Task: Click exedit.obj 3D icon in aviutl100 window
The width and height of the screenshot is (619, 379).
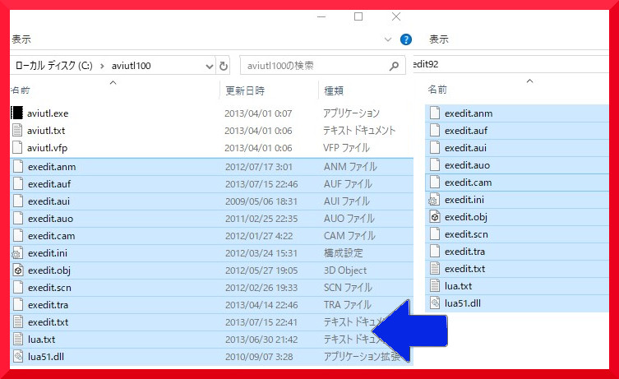Action: [x=18, y=270]
